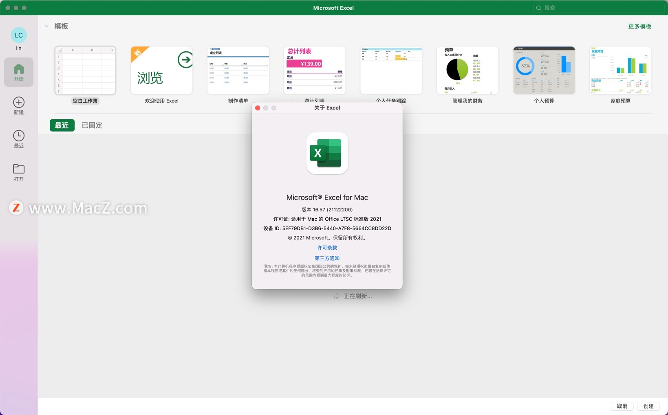Click the 正在刷新... status text

click(x=357, y=296)
